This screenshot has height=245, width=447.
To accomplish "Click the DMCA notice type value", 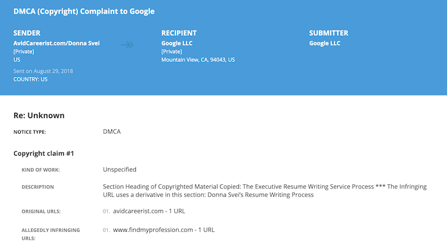I will pos(112,132).
